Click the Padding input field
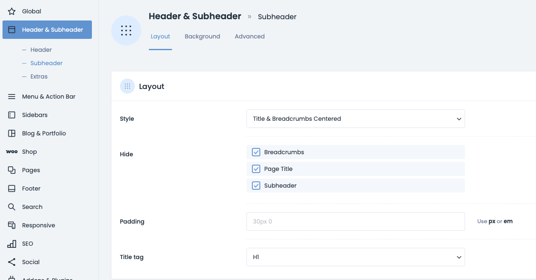 coord(356,221)
